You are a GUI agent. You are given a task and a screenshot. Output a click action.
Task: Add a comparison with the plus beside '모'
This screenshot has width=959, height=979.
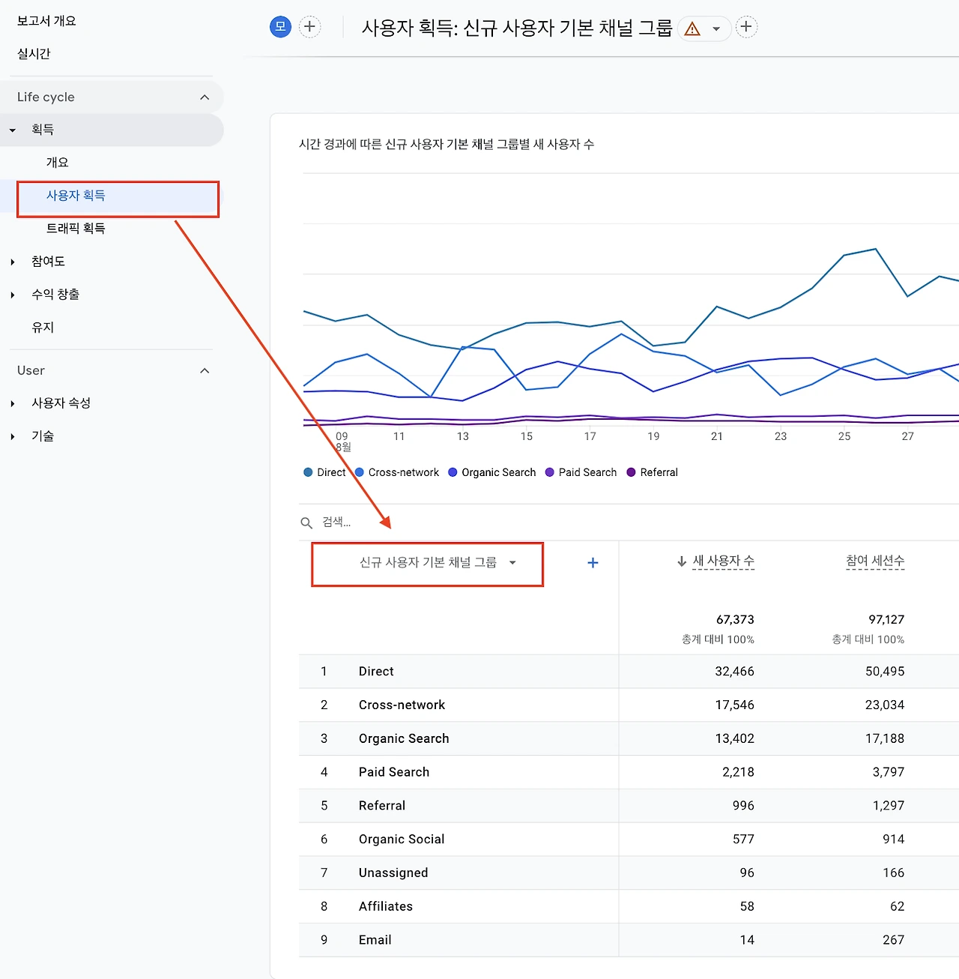(x=309, y=27)
